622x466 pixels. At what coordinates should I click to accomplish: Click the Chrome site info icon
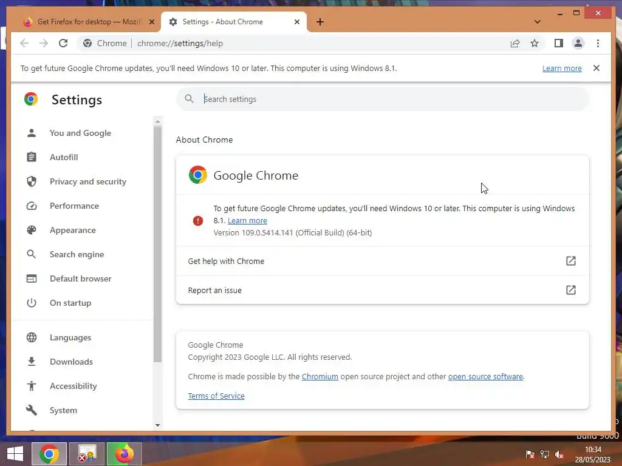click(87, 43)
